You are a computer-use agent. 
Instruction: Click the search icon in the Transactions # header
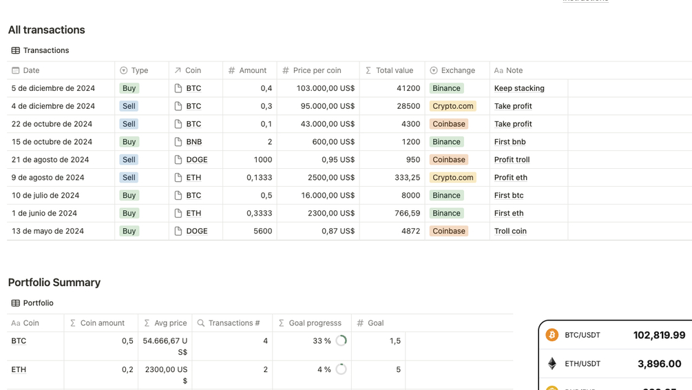[201, 323]
